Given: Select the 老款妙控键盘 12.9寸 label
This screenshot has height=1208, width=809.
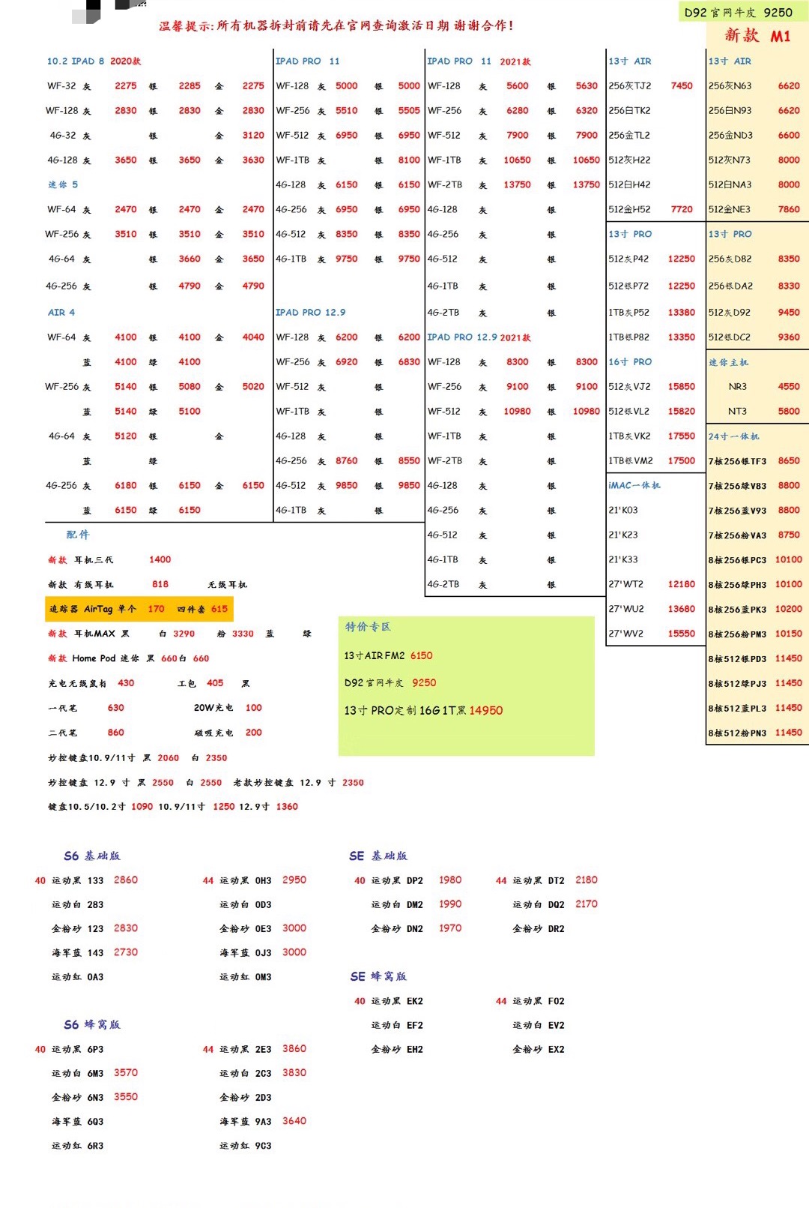Looking at the screenshot, I should click(x=284, y=783).
